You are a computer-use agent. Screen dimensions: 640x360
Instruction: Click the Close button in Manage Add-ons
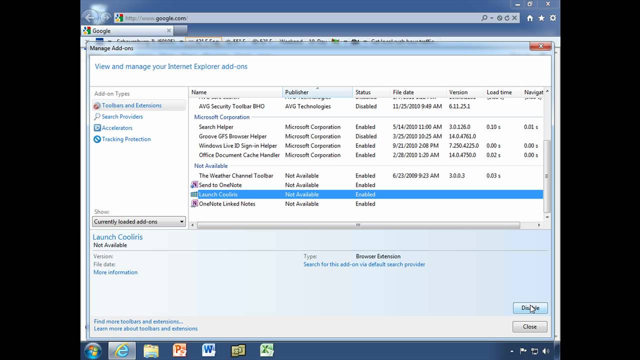(530, 326)
